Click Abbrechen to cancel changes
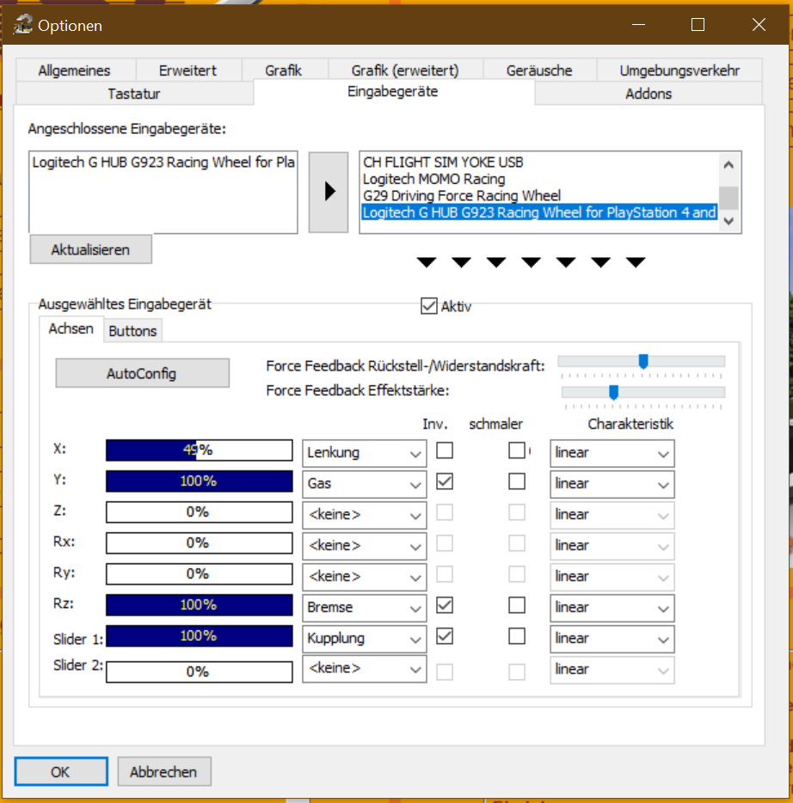793x803 pixels. (x=163, y=771)
